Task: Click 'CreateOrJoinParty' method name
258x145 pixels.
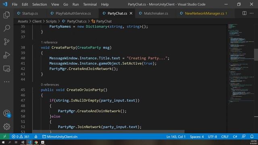Action: coord(85,90)
